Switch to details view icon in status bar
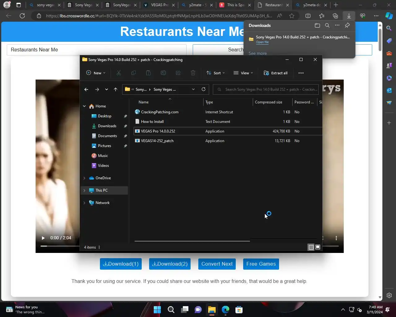Screen dimensions: 396x317 click(x=311, y=247)
